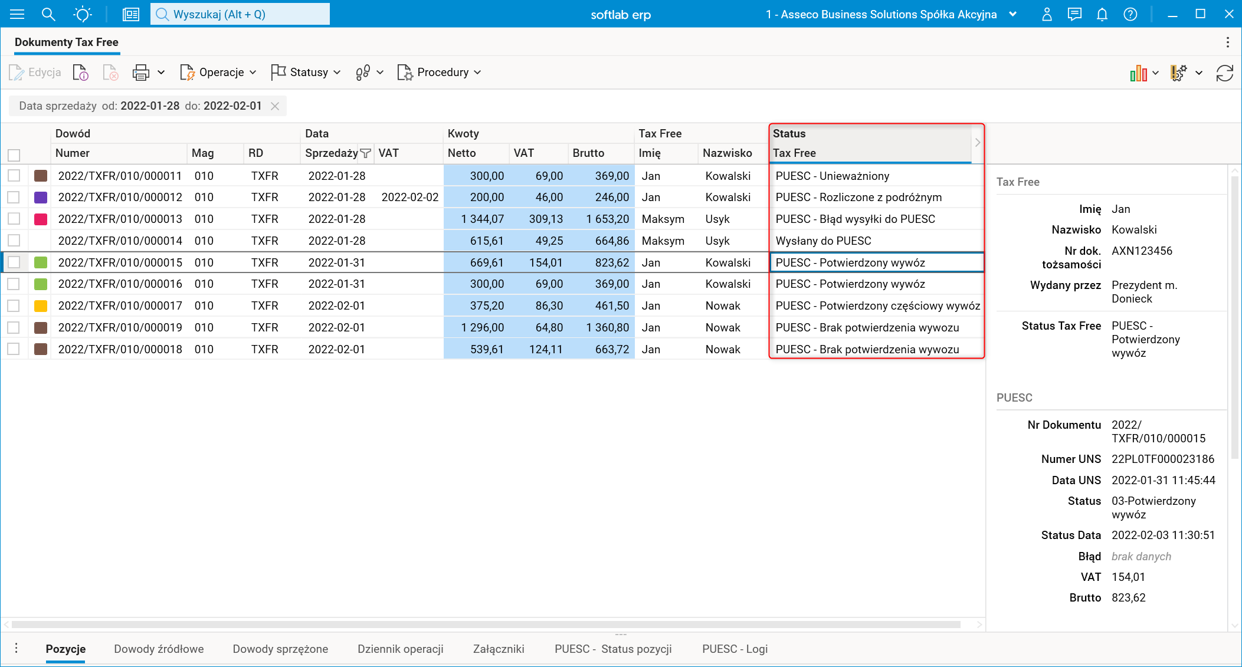This screenshot has width=1242, height=667.
Task: Tick checkbox for document 2022/TXFR/010/000017
Action: click(x=14, y=305)
